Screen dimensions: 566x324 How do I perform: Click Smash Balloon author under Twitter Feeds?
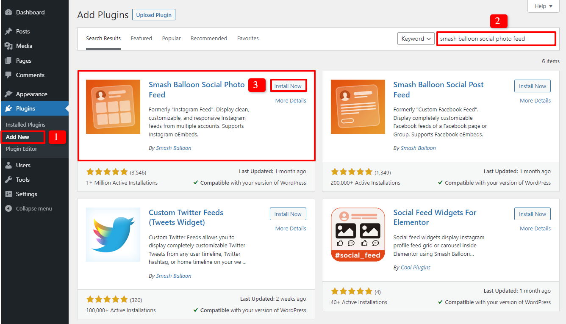[x=174, y=276]
